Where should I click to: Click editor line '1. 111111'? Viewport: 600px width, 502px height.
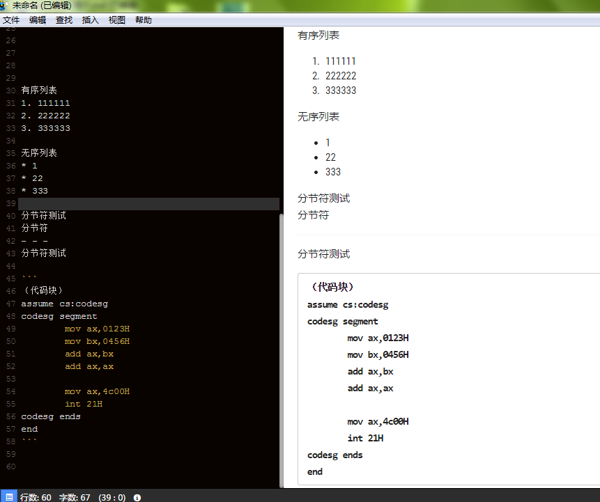click(x=45, y=103)
